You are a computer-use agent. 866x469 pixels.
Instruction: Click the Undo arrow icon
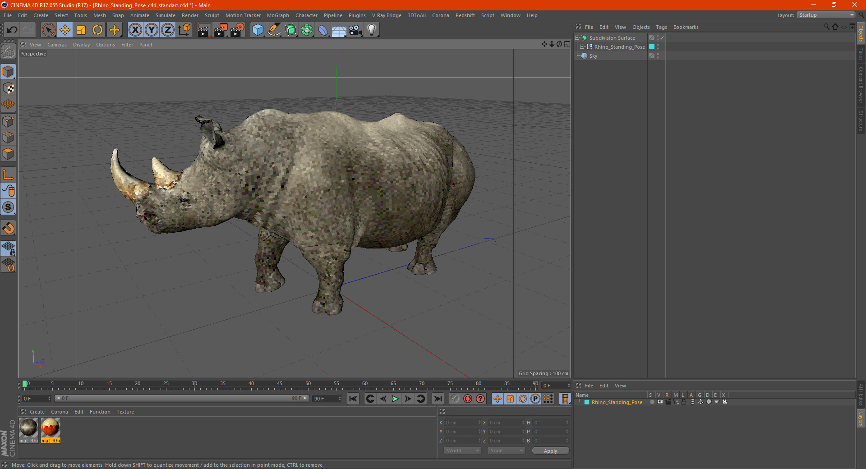tap(12, 30)
